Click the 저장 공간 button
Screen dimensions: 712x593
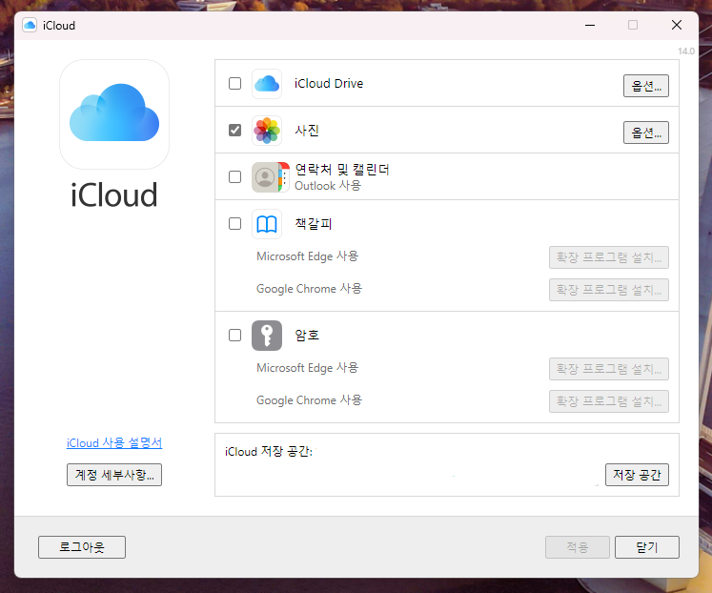(x=637, y=475)
